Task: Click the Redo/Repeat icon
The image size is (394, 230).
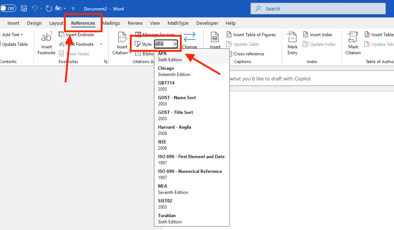Action: pos(49,8)
